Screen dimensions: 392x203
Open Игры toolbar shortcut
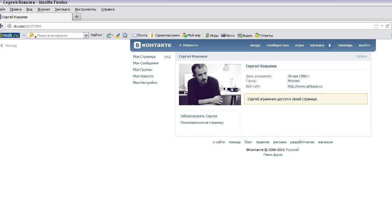[212, 35]
